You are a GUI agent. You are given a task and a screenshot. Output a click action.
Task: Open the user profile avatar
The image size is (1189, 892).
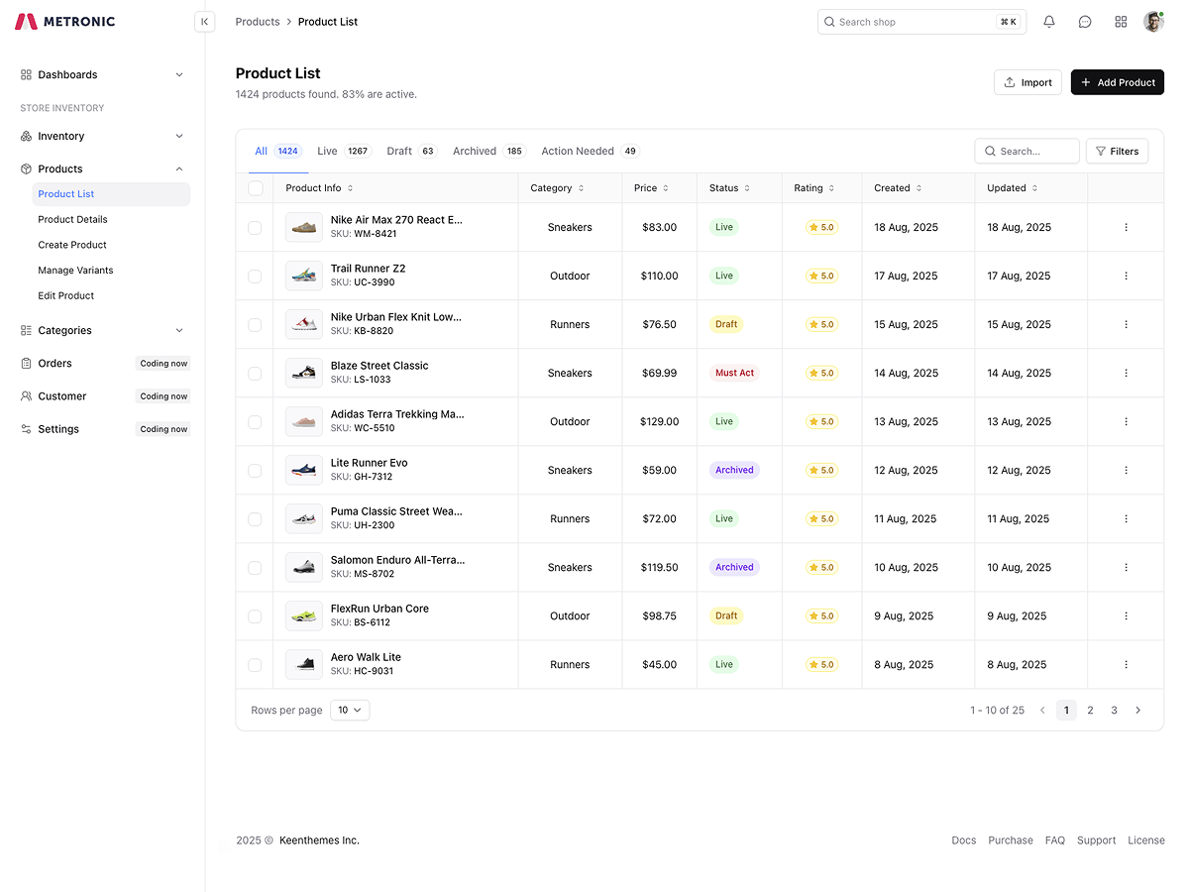(x=1153, y=22)
